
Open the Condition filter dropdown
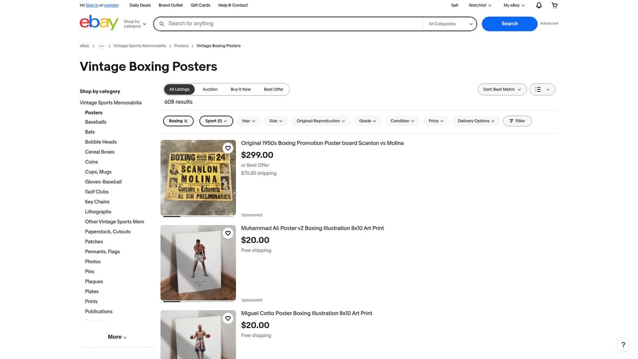402,121
